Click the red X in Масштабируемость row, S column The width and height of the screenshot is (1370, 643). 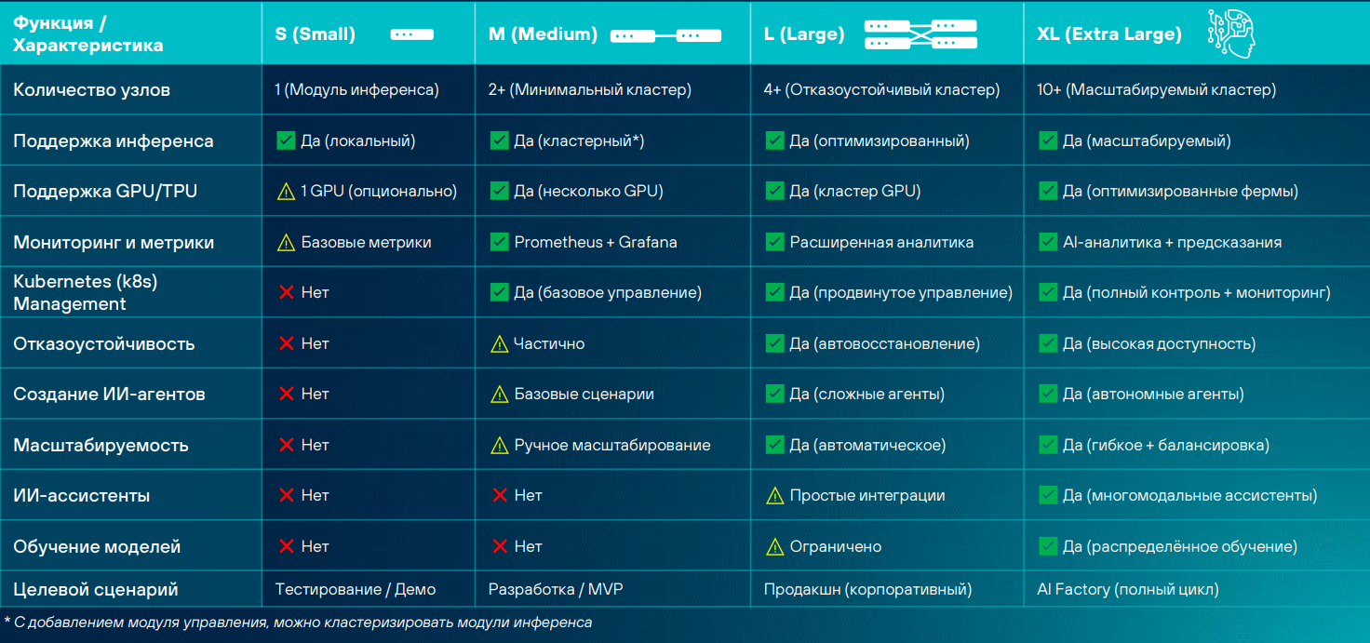click(x=287, y=446)
